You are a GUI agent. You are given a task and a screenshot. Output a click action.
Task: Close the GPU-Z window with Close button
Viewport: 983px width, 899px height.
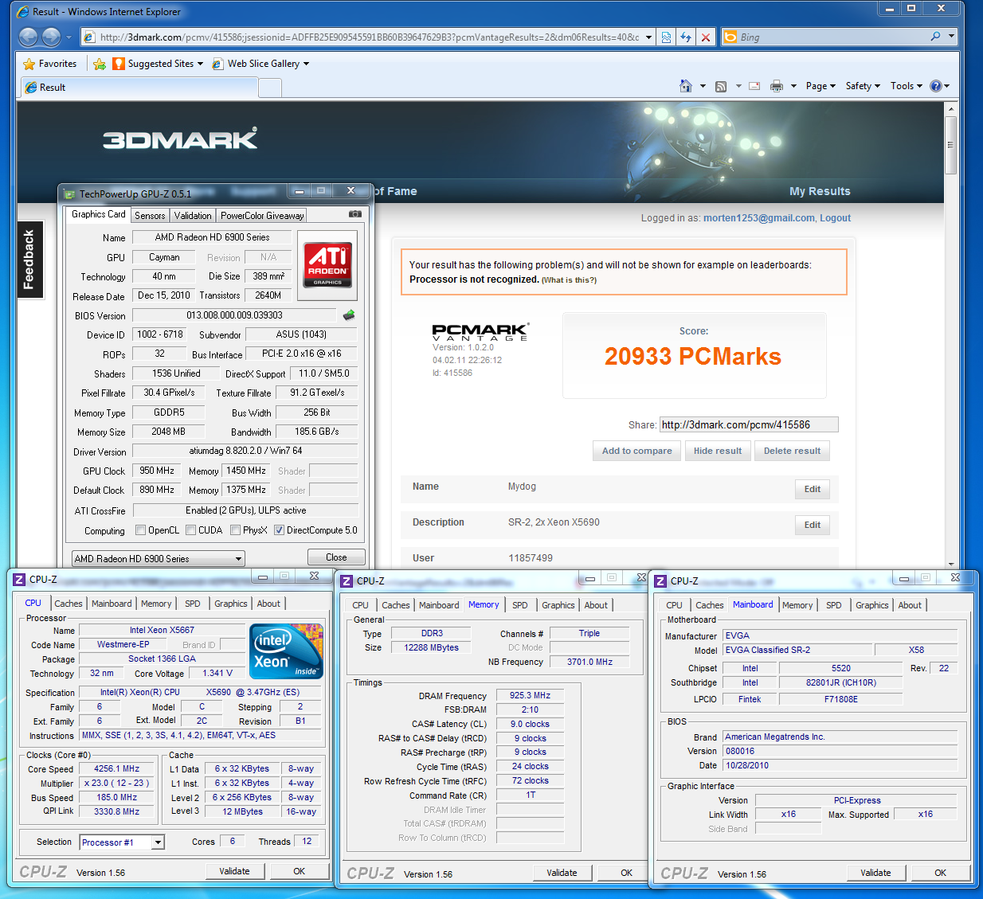point(336,557)
